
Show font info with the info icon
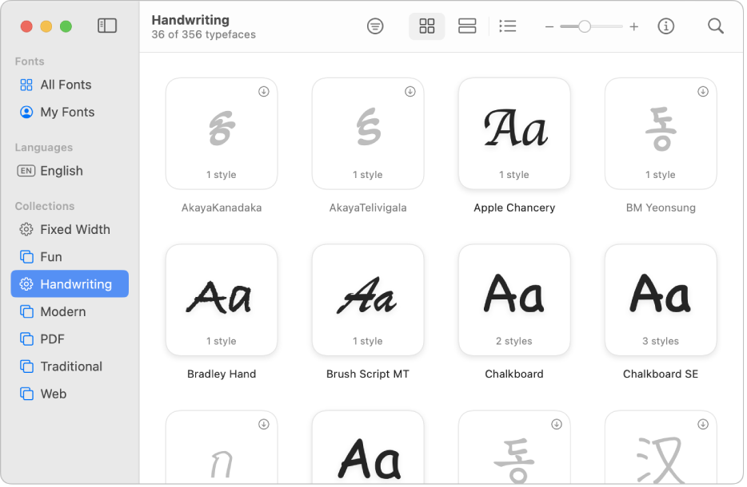tap(666, 26)
